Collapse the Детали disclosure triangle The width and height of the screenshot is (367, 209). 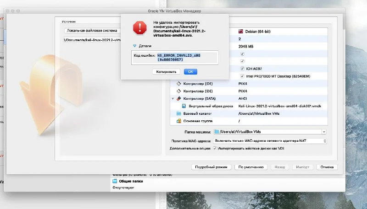[x=134, y=46]
